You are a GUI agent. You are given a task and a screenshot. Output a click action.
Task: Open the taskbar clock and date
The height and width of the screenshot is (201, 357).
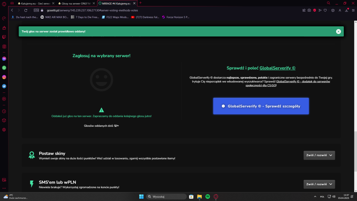[343, 196]
